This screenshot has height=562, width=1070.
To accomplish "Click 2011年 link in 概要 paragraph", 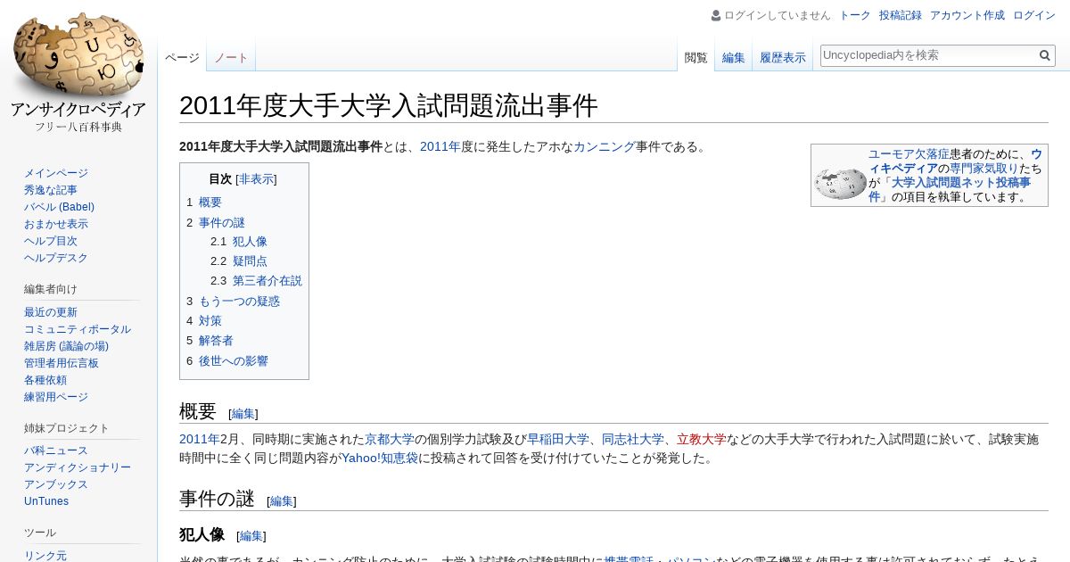I will 200,440.
